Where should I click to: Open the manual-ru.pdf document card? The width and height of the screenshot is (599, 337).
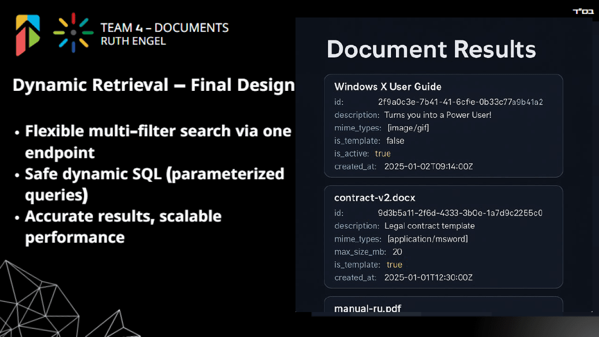367,308
